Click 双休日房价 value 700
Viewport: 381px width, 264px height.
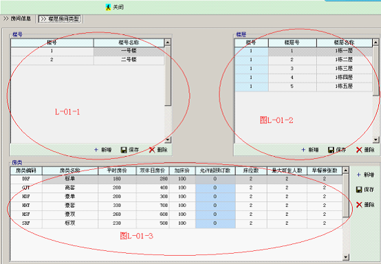pyautogui.click(x=153, y=206)
